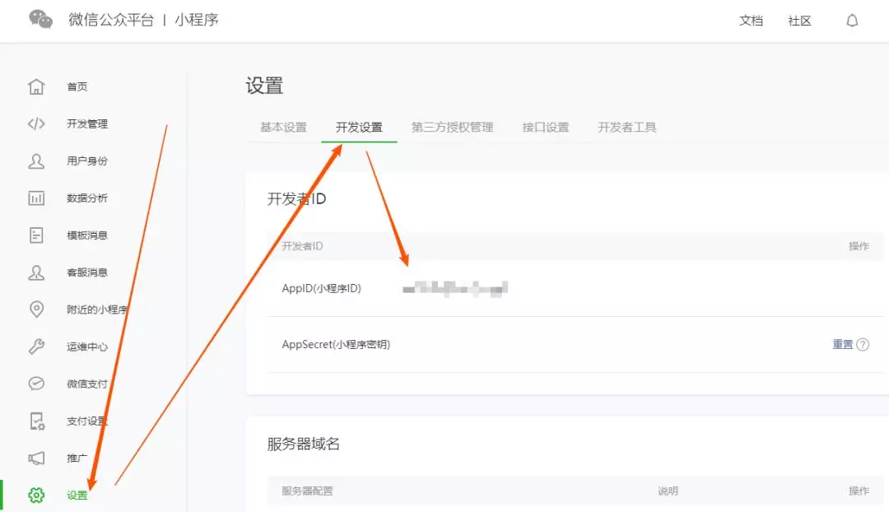Click 服务器域名 section heading
The height and width of the screenshot is (512, 889).
coord(303,444)
